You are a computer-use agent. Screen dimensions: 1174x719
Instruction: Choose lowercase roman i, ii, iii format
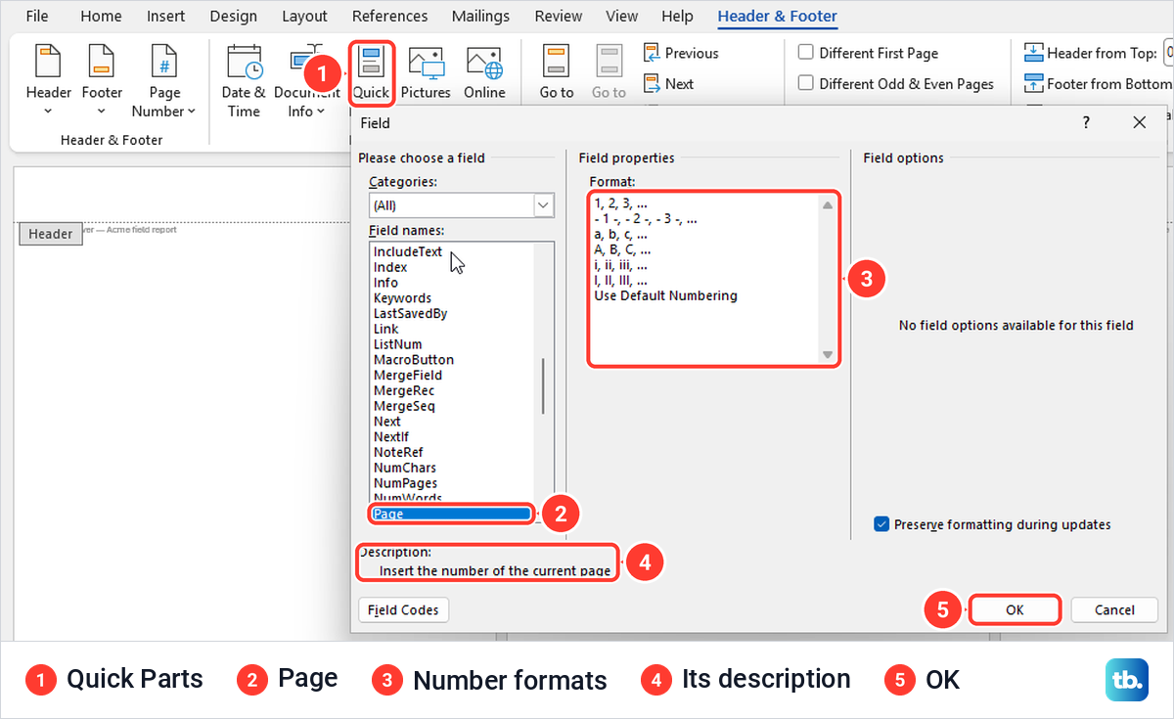click(620, 265)
